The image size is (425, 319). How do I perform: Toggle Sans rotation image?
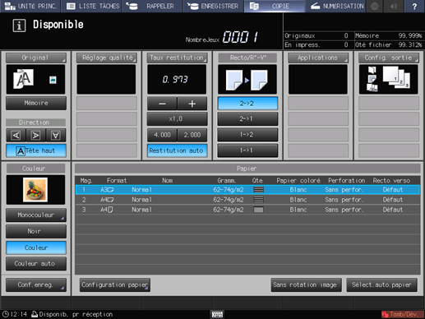tap(306, 285)
